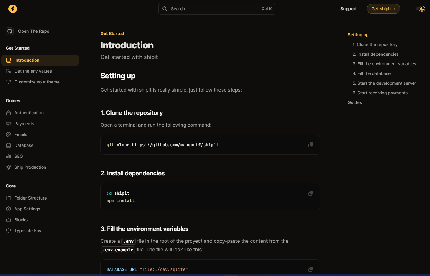430x276 pixels.
Task: Click the at-sign icon beside Emails
Action: coord(8,135)
